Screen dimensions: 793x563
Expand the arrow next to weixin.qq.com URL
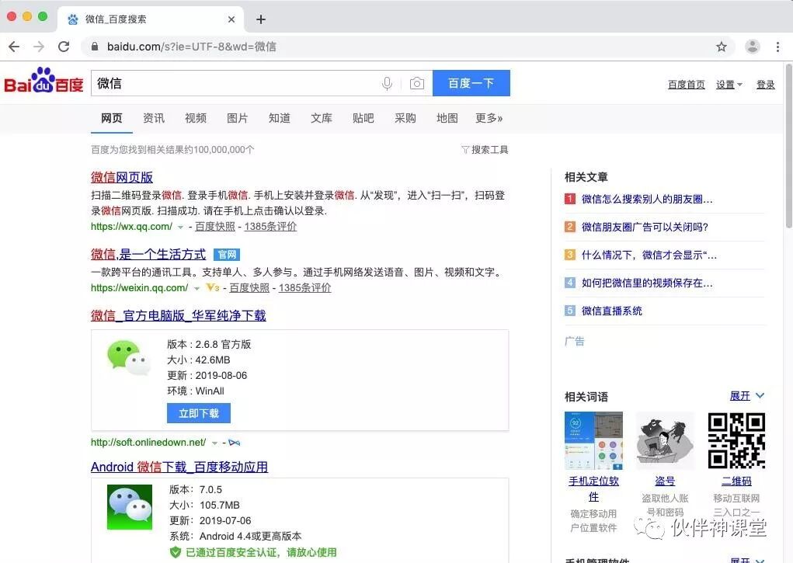pyautogui.click(x=197, y=289)
